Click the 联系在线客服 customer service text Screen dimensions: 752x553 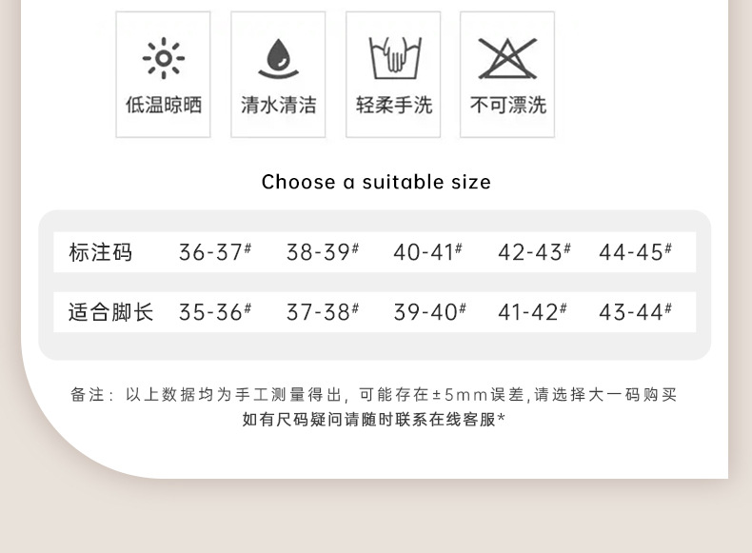[449, 419]
